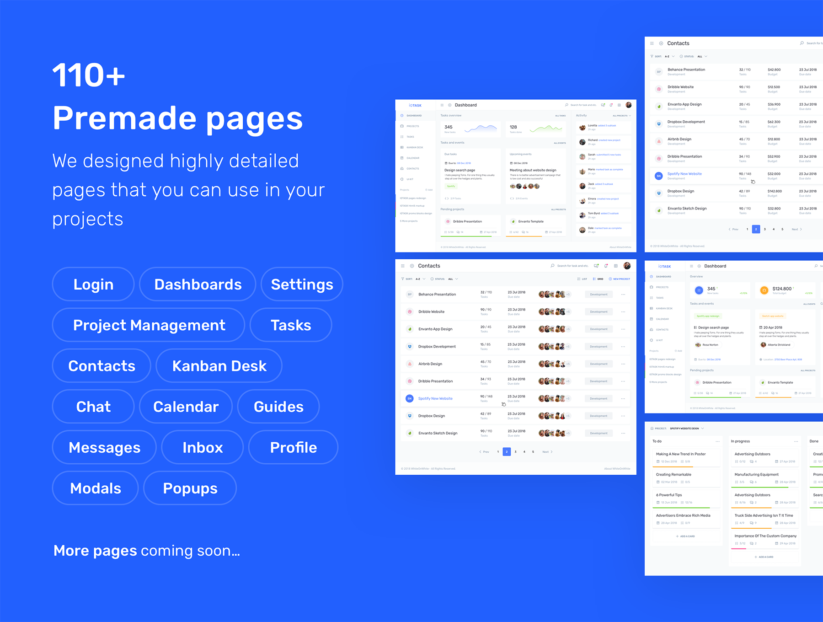This screenshot has width=823, height=622.
Task: Click the Dashboard search field
Action: click(x=583, y=105)
